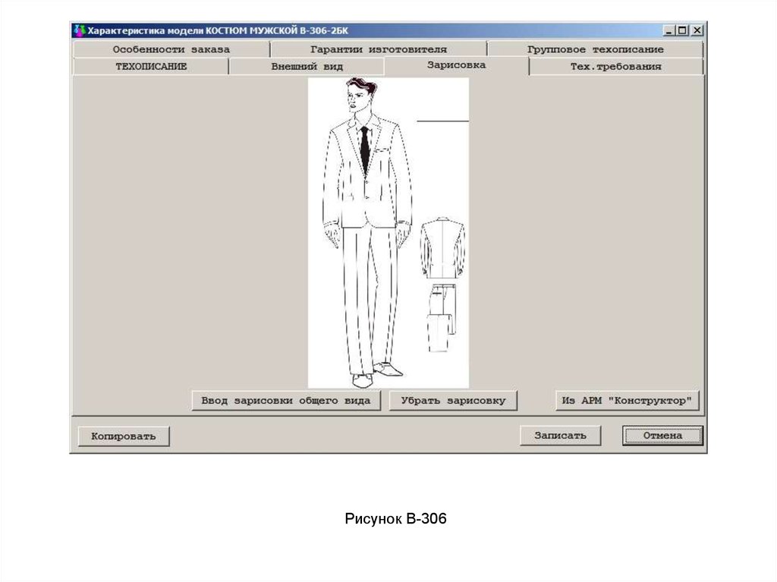
Task: Select the Групповое техописание tab
Action: point(595,49)
